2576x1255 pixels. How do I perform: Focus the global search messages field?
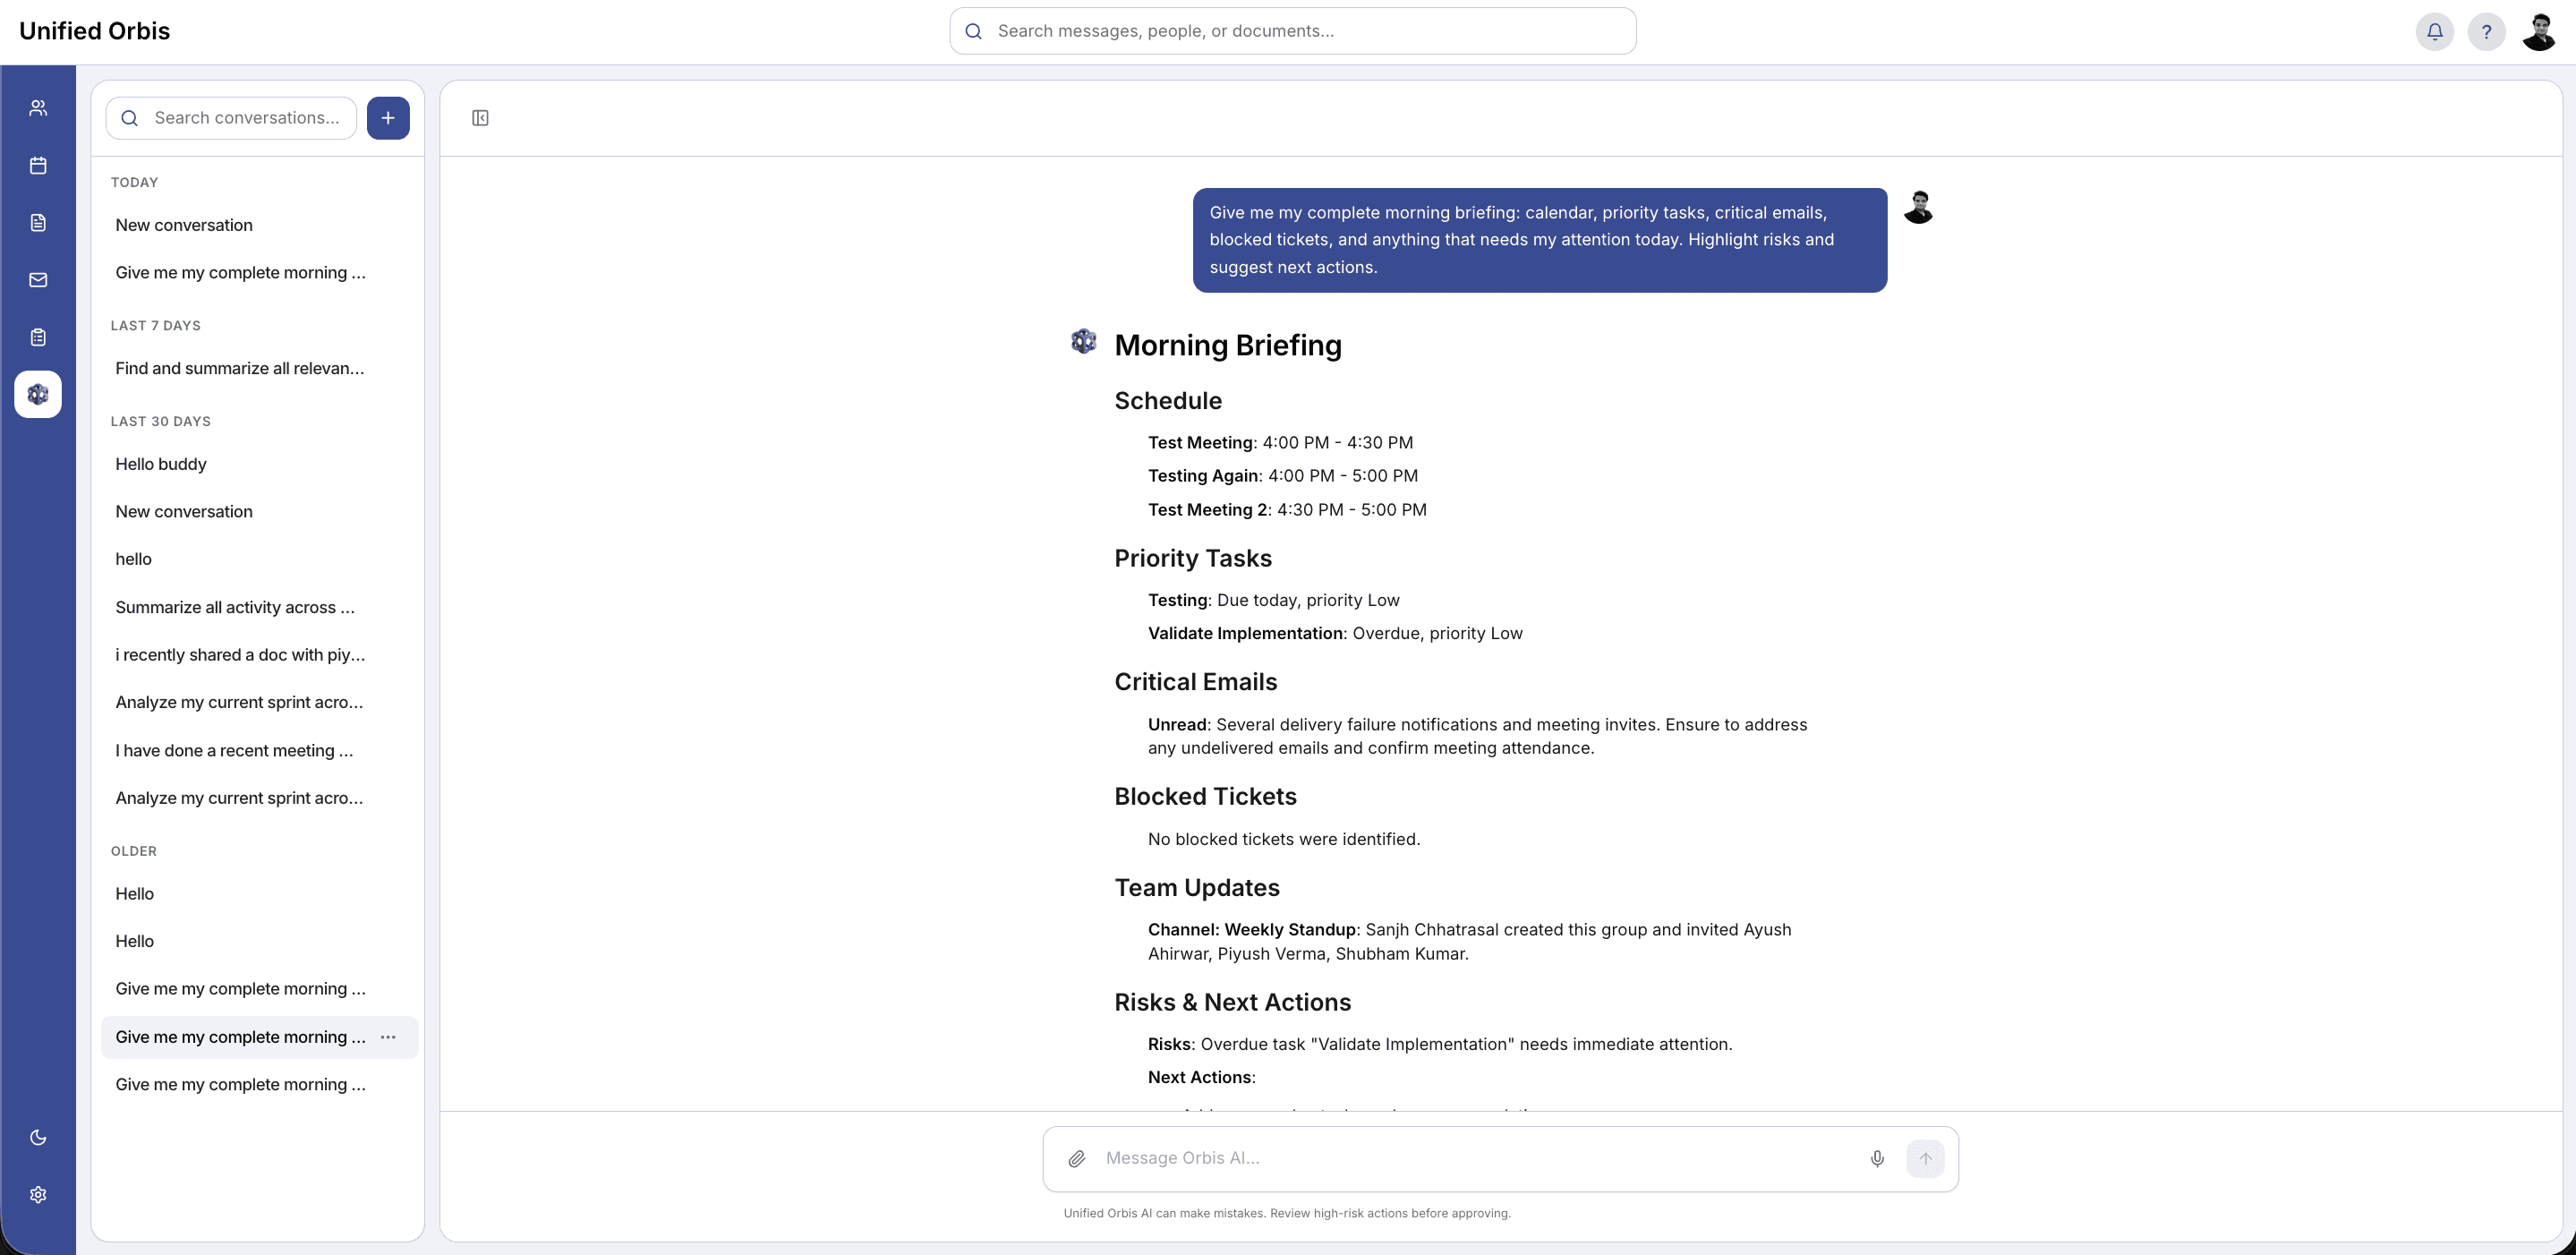click(x=1292, y=31)
